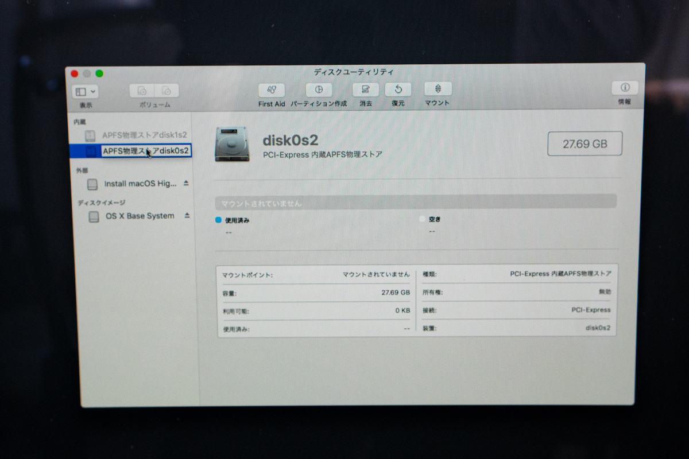Run First Aid on the disk
This screenshot has height=459, width=689.
pos(272,90)
